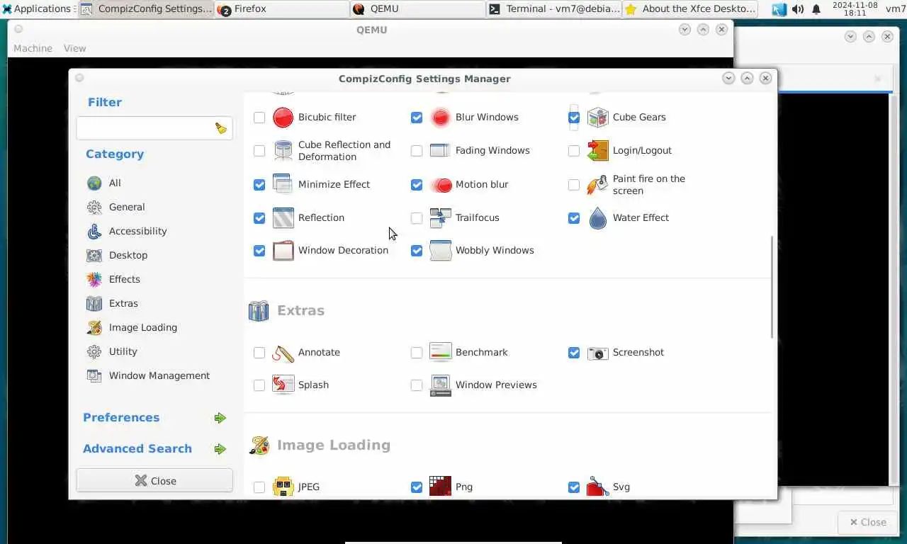The width and height of the screenshot is (907, 544).
Task: Open the Screenshot plugin camera icon
Action: click(597, 353)
